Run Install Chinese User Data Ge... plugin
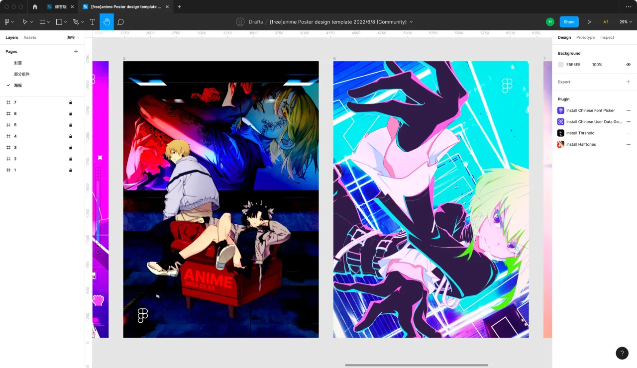The height and width of the screenshot is (368, 637). [594, 122]
